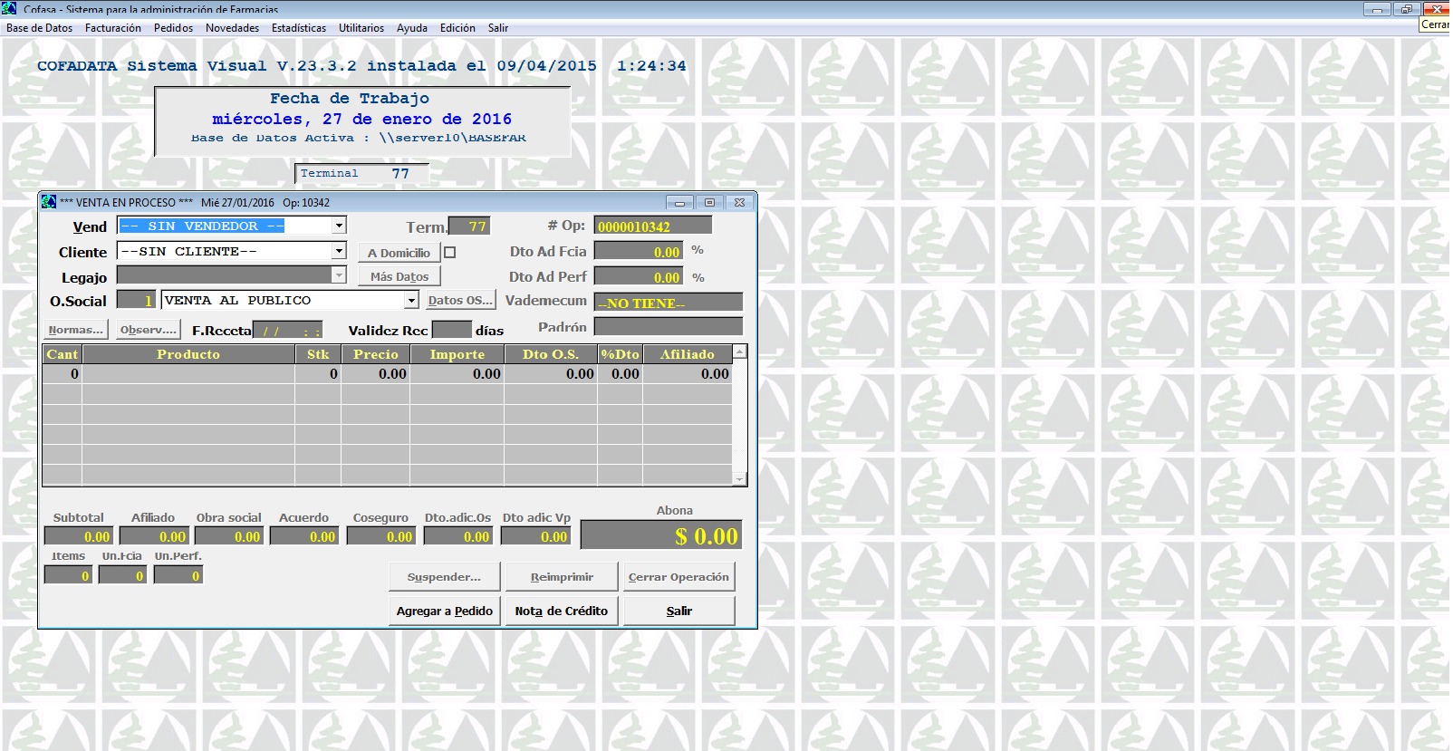This screenshot has height=751, width=1453.
Task: Click the Suspender... button
Action: tap(444, 577)
